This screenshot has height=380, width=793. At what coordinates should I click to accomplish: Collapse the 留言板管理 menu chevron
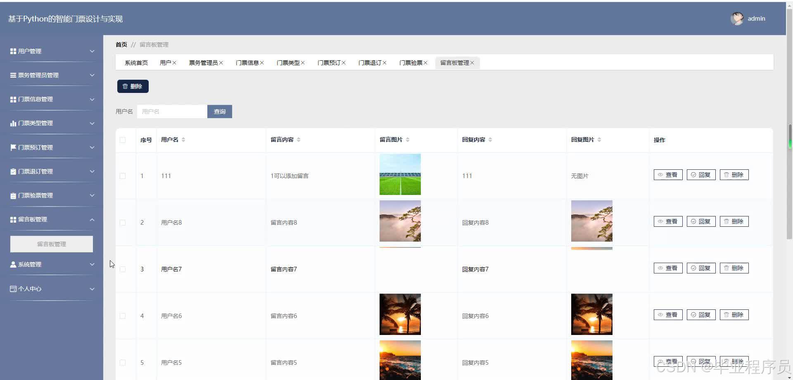pyautogui.click(x=92, y=219)
